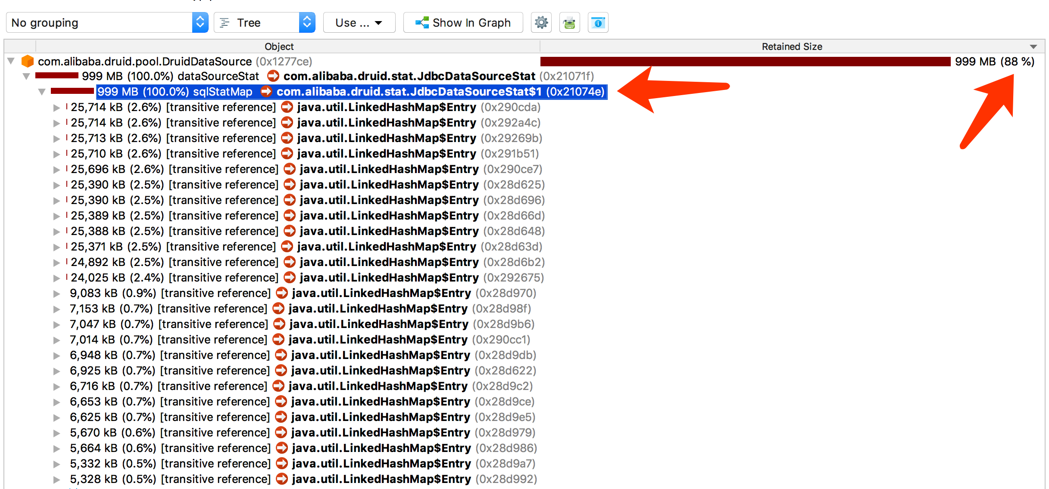This screenshot has width=1049, height=489.
Task: Open the No grouping dropdown
Action: pos(107,22)
